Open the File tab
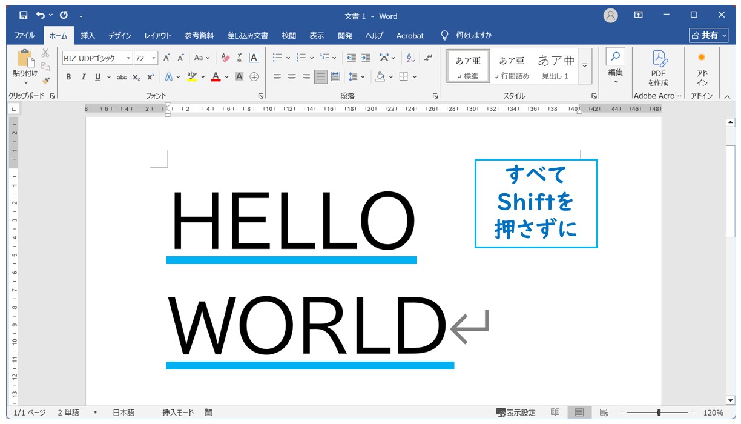This screenshot has height=424, width=741. pyautogui.click(x=24, y=35)
